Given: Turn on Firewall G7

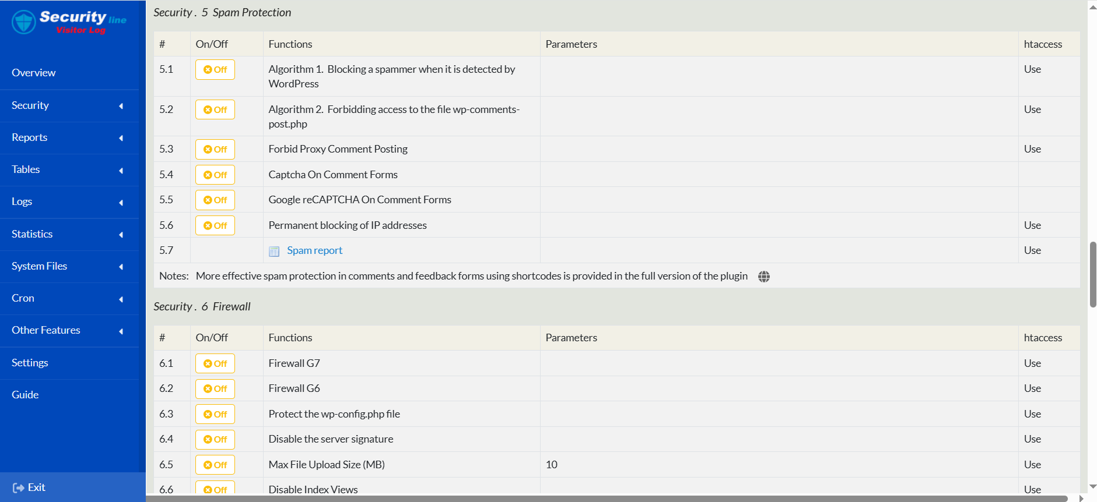Looking at the screenshot, I should click(x=215, y=364).
